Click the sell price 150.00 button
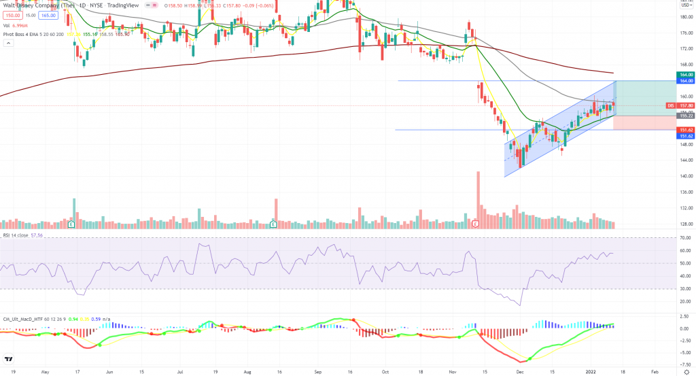This screenshot has height=376, width=696. pos(12,16)
